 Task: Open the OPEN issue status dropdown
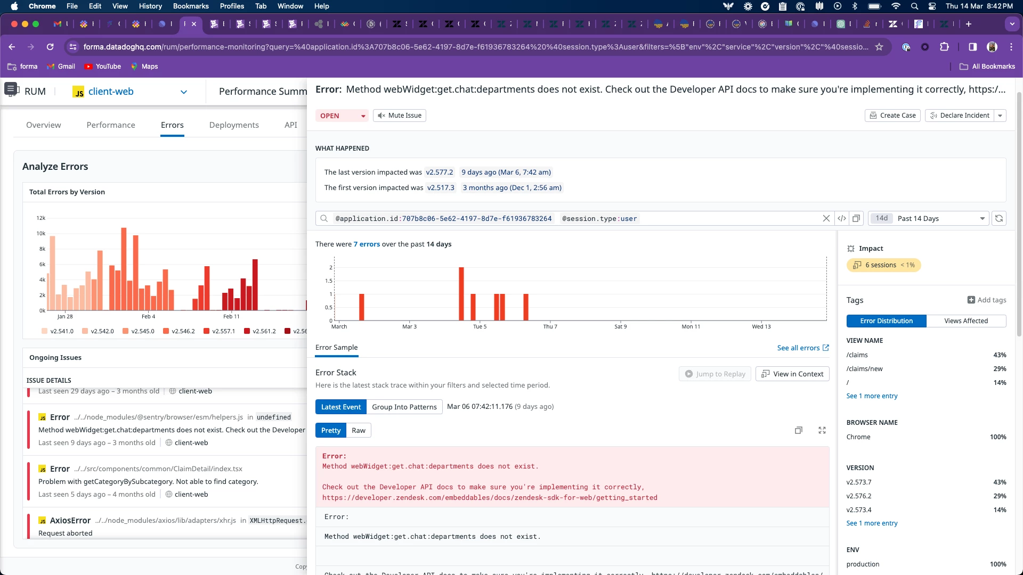click(x=342, y=116)
